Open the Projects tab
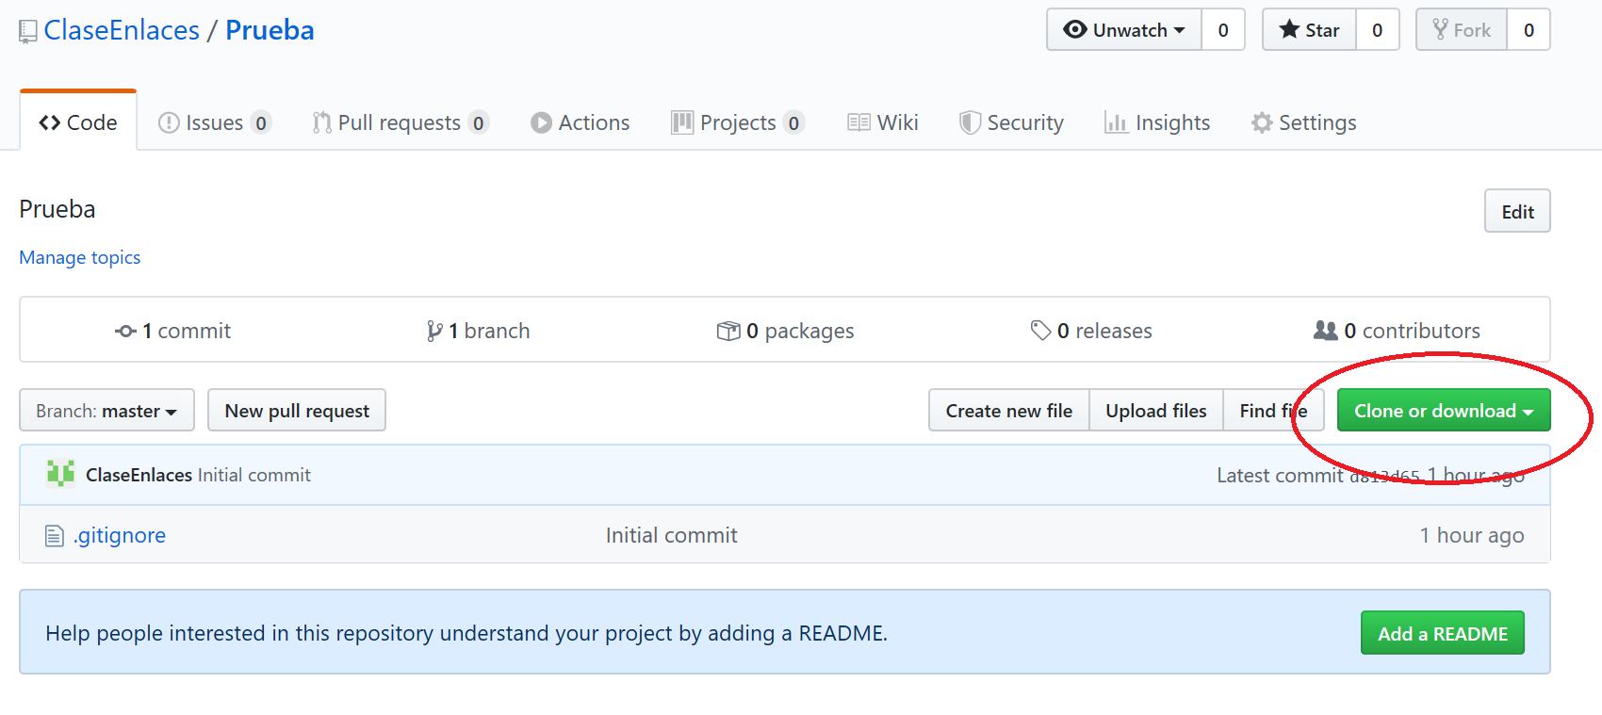The image size is (1602, 715). (x=737, y=122)
